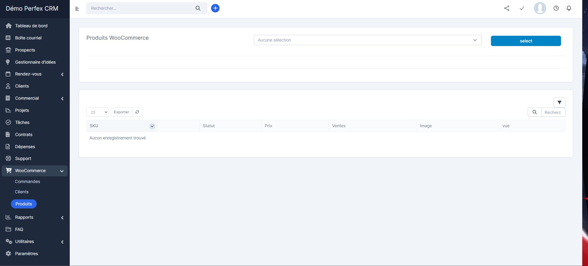Click the table Recherc search input
The width and height of the screenshot is (588, 266).
553,112
